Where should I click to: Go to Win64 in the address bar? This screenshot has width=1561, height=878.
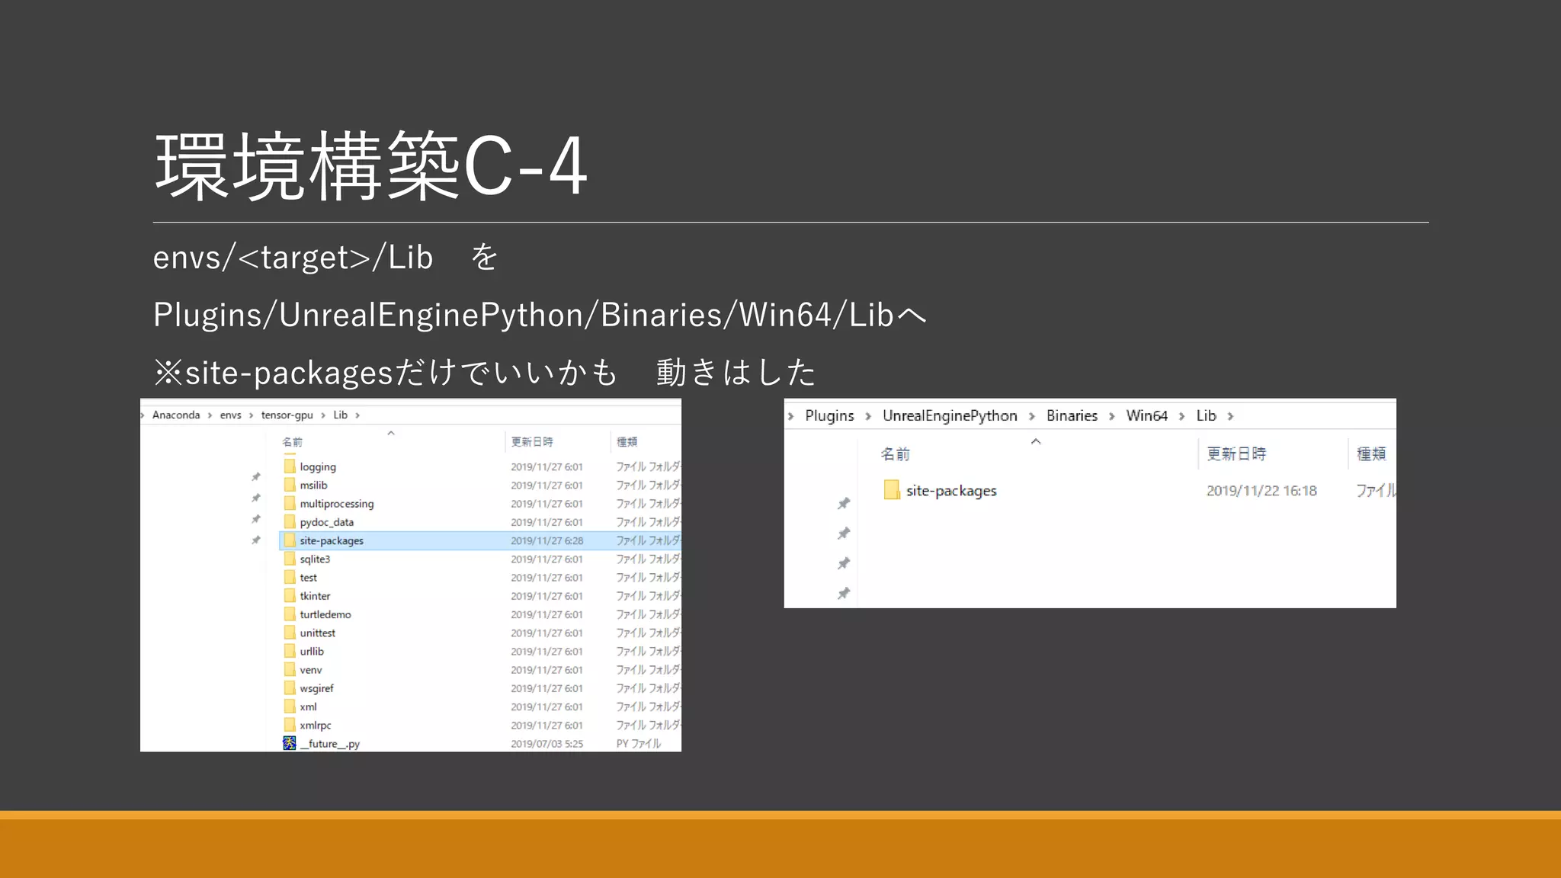tap(1147, 415)
